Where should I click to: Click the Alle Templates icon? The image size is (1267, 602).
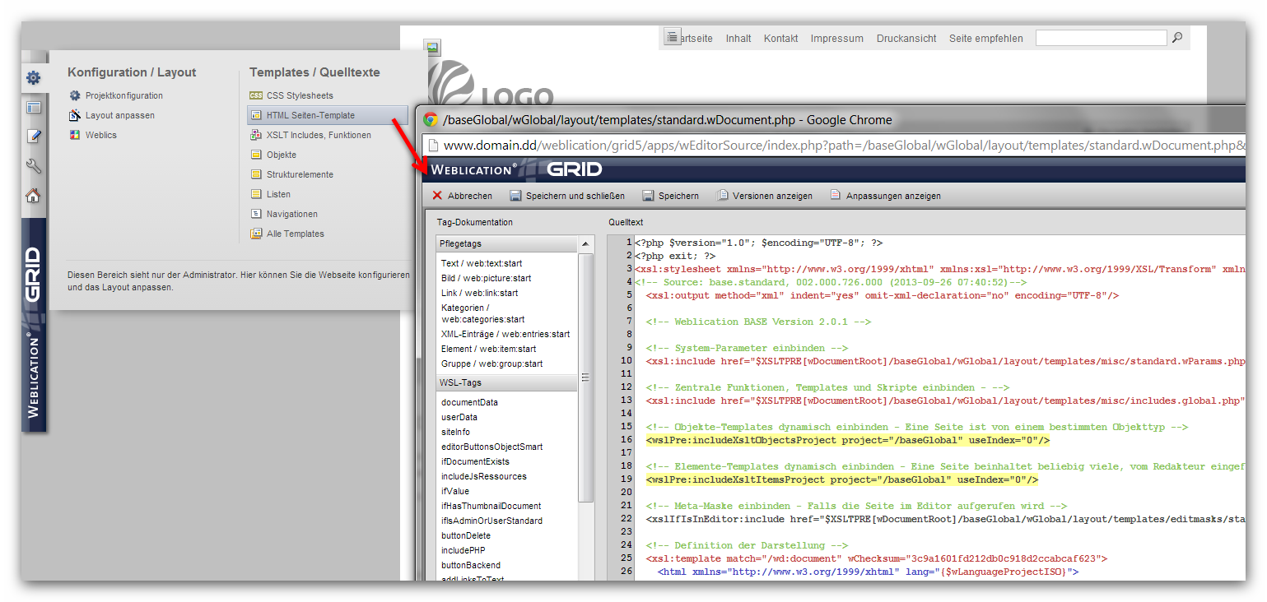tap(256, 234)
